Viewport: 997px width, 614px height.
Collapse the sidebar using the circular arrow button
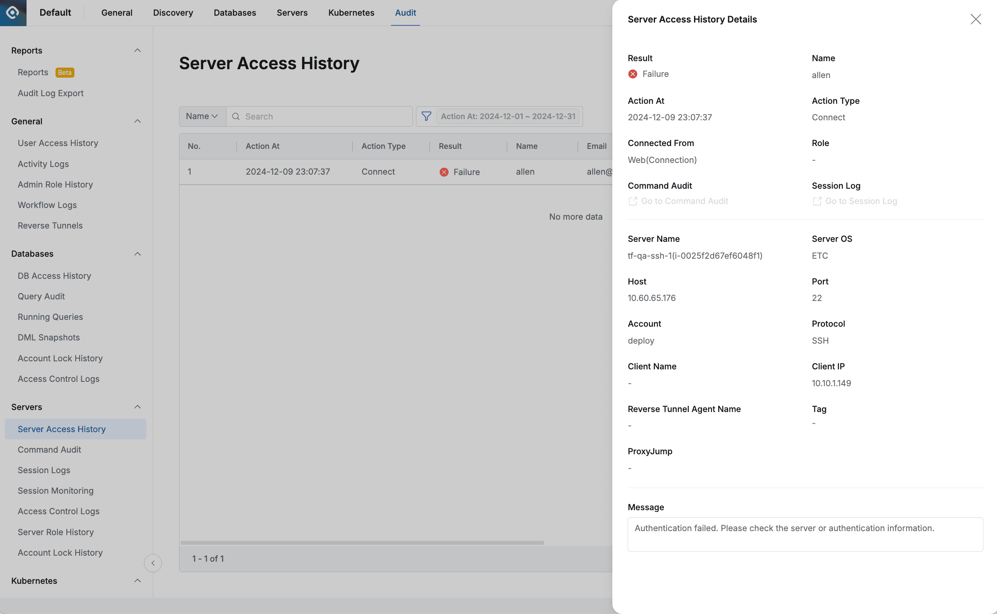[153, 563]
